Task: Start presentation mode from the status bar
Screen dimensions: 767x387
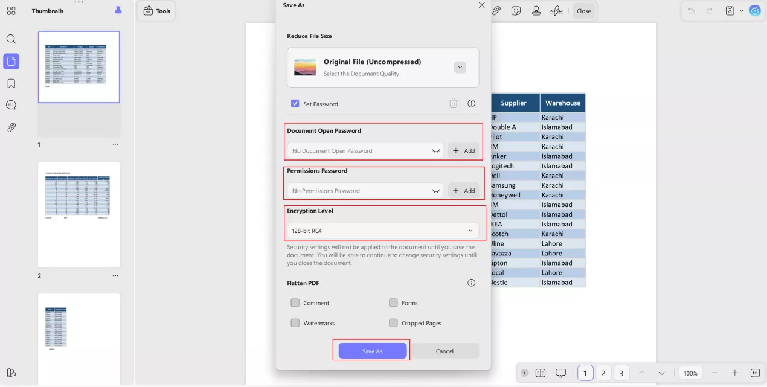Action: click(560, 373)
